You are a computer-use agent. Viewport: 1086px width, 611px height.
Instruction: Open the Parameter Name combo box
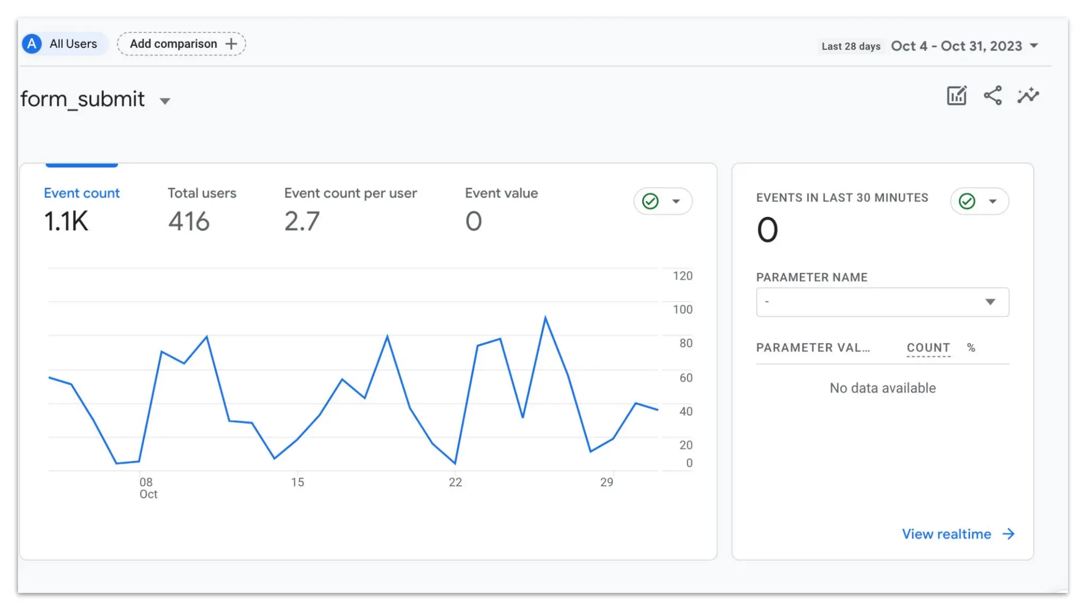click(882, 302)
